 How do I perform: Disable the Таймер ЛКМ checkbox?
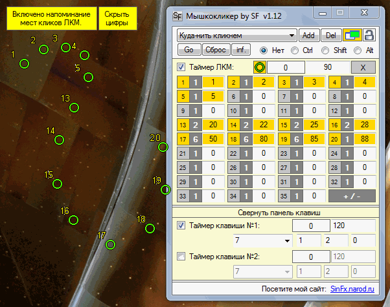click(181, 67)
